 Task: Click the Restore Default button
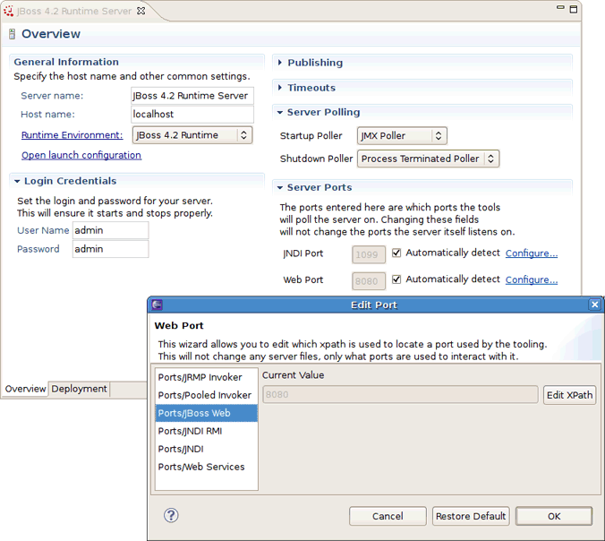(471, 516)
